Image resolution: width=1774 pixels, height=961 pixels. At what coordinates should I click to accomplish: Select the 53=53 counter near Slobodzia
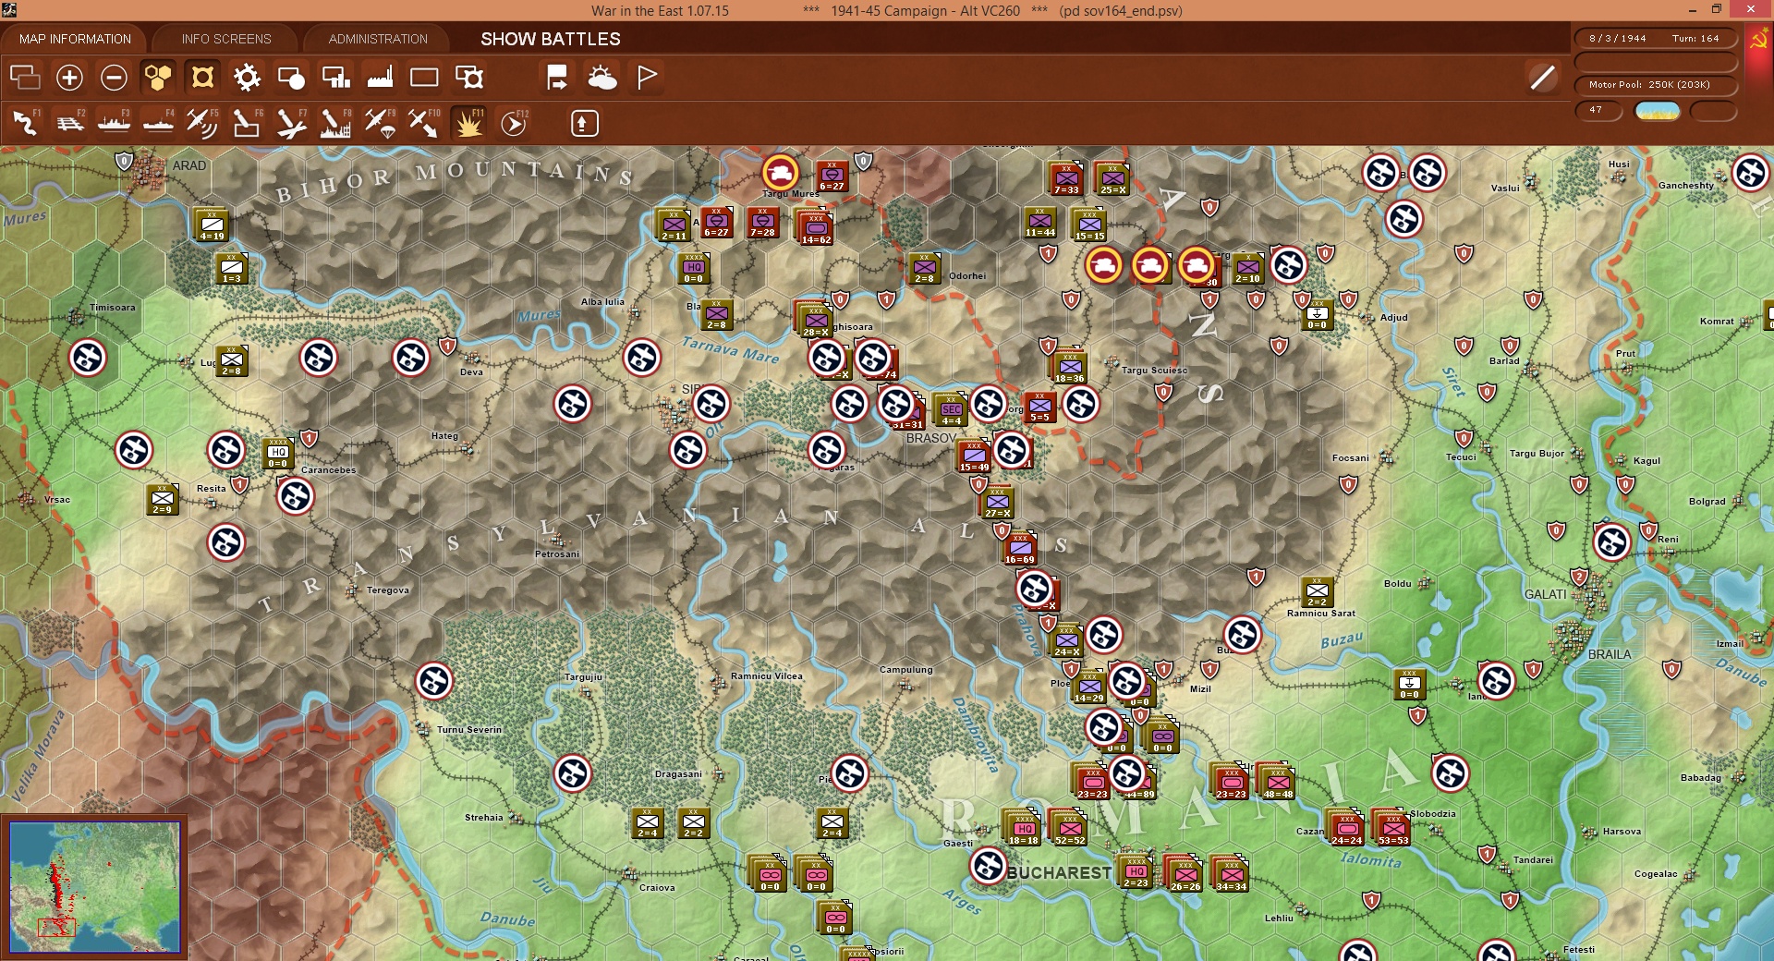pyautogui.click(x=1393, y=829)
